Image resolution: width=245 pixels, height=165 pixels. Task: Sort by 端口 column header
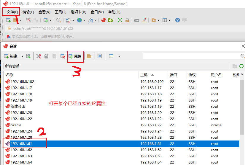[x=177, y=75]
